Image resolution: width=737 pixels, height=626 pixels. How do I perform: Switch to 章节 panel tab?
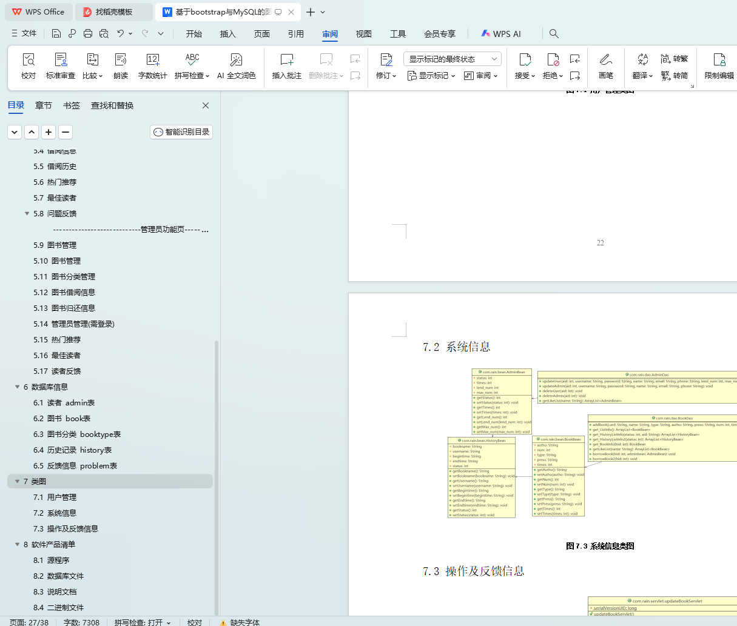[44, 105]
